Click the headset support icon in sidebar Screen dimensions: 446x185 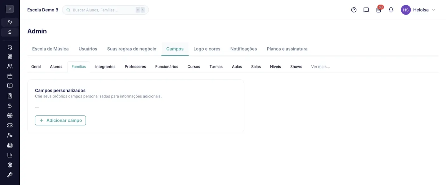(10, 47)
